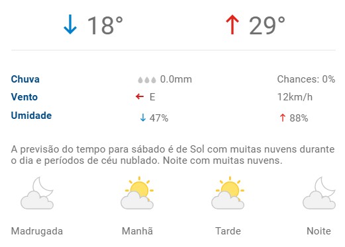Screen dimensions: 345x247
Task: Click the rain droplets icon
Action: click(147, 80)
